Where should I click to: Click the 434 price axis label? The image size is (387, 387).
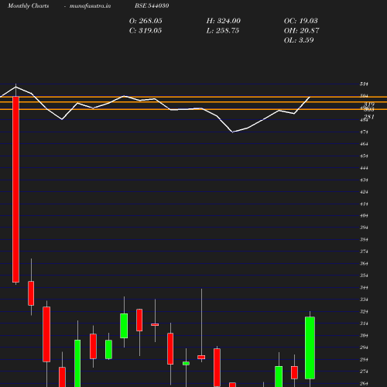click(364, 180)
